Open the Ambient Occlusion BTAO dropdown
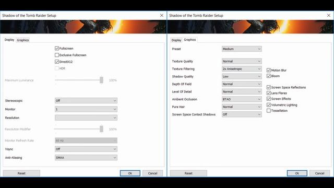 242,99
